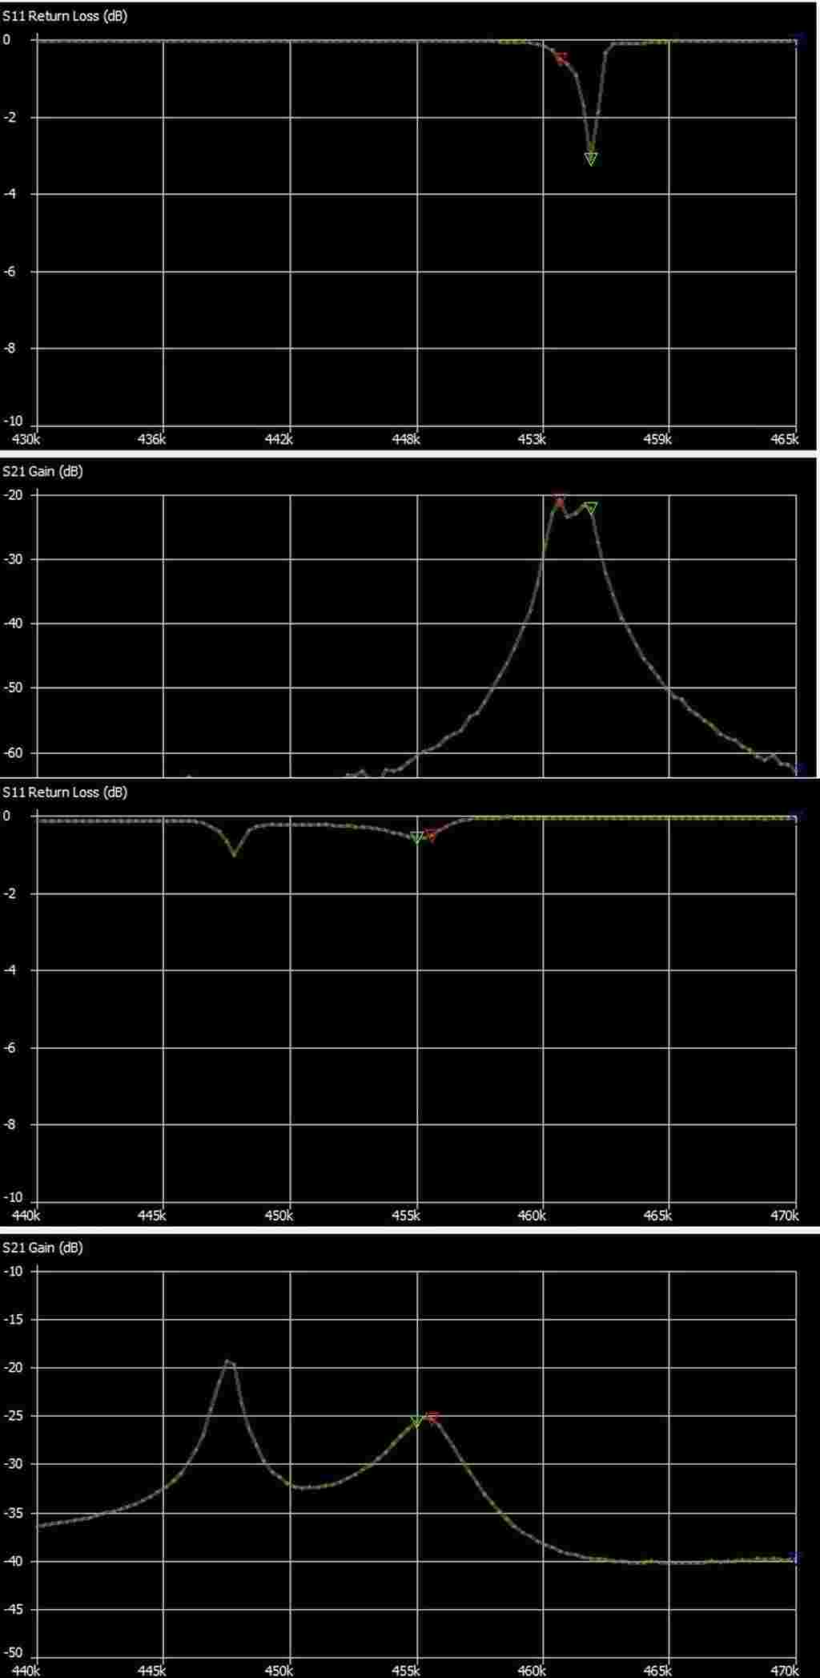Click '-30' label on the -20 to -60 S21 axis
Image resolution: width=820 pixels, height=1678 pixels.
(13, 559)
